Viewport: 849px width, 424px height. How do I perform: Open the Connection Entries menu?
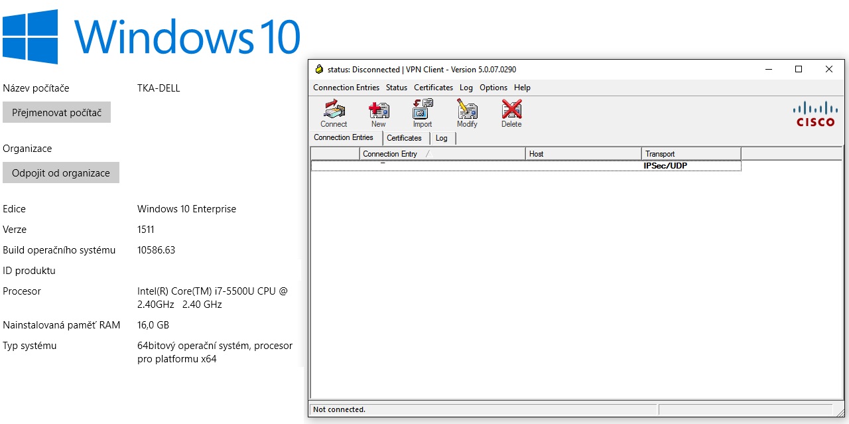click(346, 88)
